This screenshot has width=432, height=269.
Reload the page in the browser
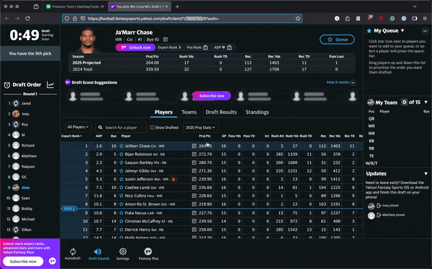(28, 18)
